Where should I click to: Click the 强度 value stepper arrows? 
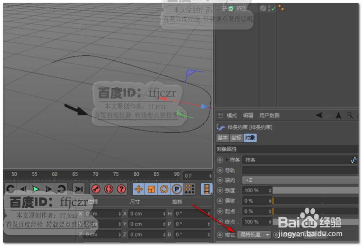(270, 190)
